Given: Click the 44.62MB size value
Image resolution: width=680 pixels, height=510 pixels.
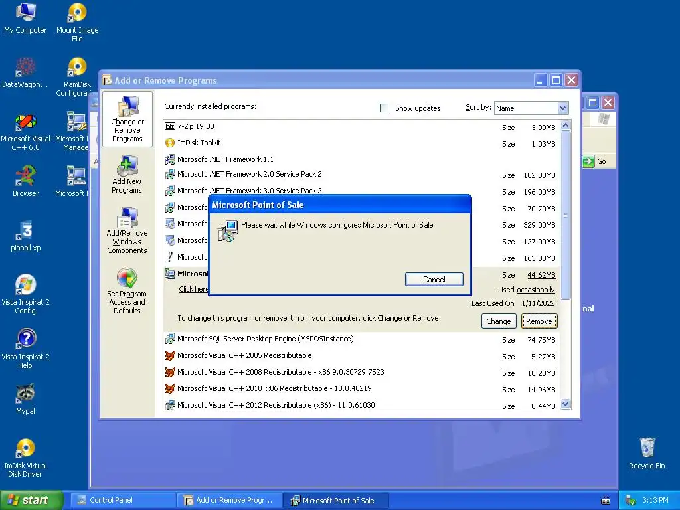Looking at the screenshot, I should point(541,275).
